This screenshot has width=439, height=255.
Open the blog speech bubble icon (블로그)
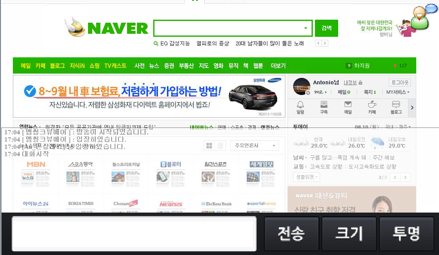(x=396, y=107)
